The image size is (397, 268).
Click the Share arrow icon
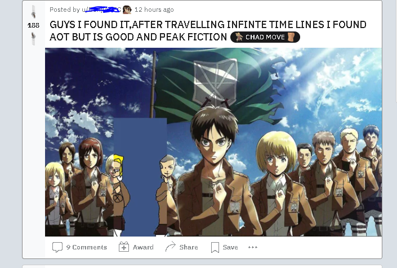point(171,247)
